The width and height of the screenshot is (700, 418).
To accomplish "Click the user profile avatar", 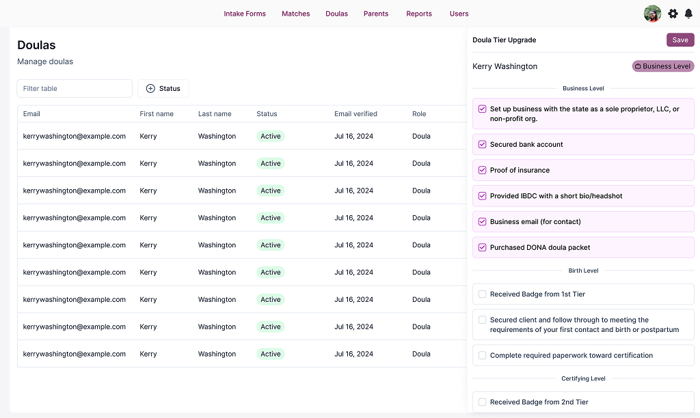I will 652,14.
